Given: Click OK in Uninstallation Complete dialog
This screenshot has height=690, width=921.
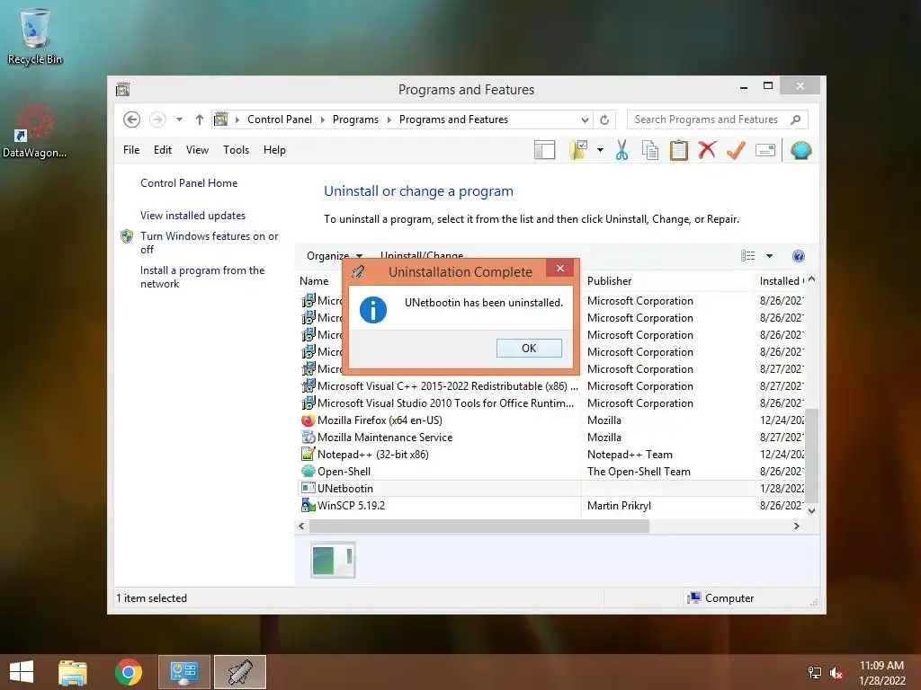Looking at the screenshot, I should tap(529, 348).
